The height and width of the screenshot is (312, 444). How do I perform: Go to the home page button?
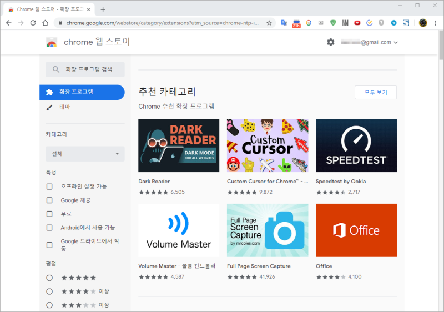point(46,23)
